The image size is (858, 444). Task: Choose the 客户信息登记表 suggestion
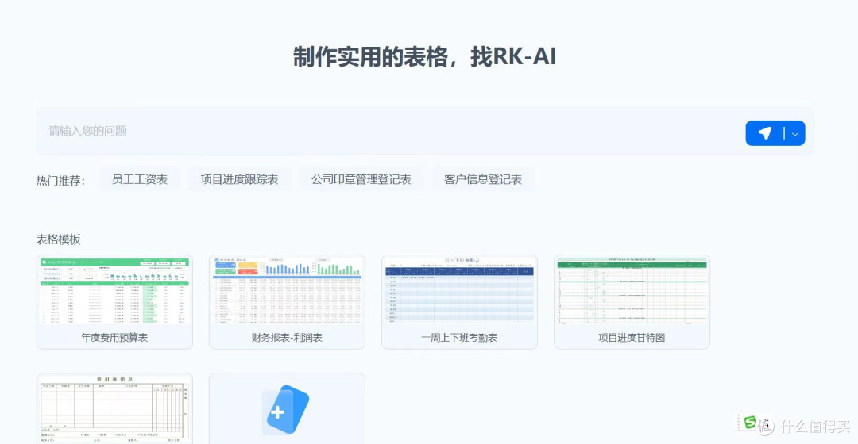click(x=483, y=180)
